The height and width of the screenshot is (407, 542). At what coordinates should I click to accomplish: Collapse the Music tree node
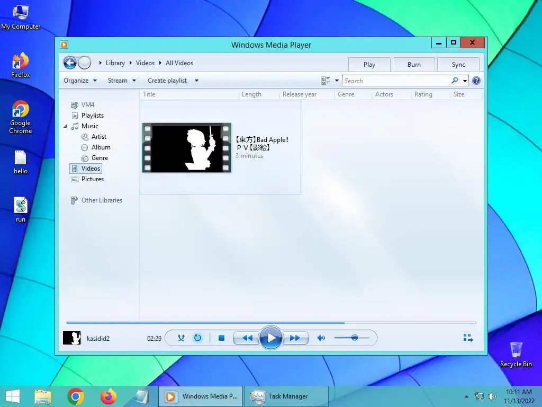coord(65,126)
